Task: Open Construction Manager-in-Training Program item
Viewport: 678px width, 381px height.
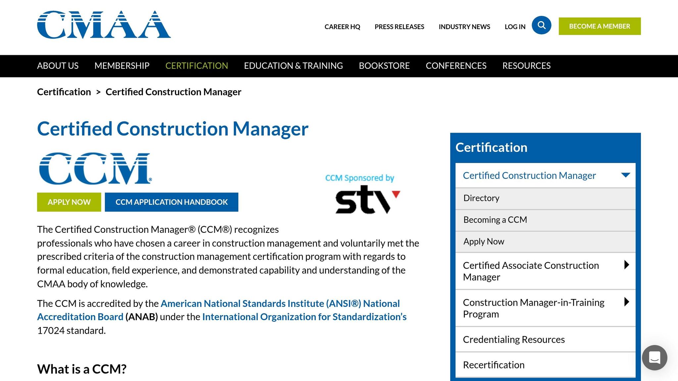Action: pos(533,308)
